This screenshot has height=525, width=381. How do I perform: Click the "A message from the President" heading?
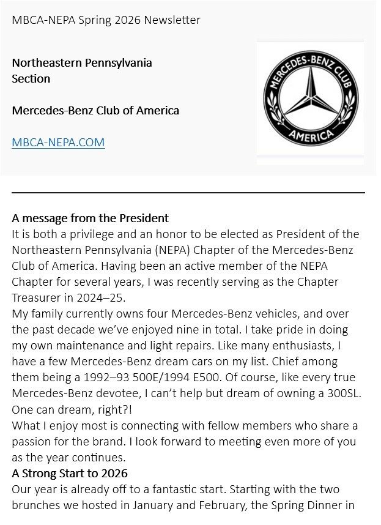[x=90, y=218]
